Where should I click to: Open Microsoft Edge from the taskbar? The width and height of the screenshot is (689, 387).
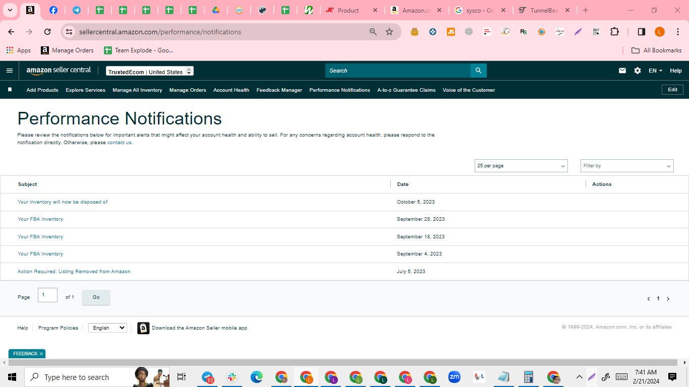pyautogui.click(x=257, y=377)
